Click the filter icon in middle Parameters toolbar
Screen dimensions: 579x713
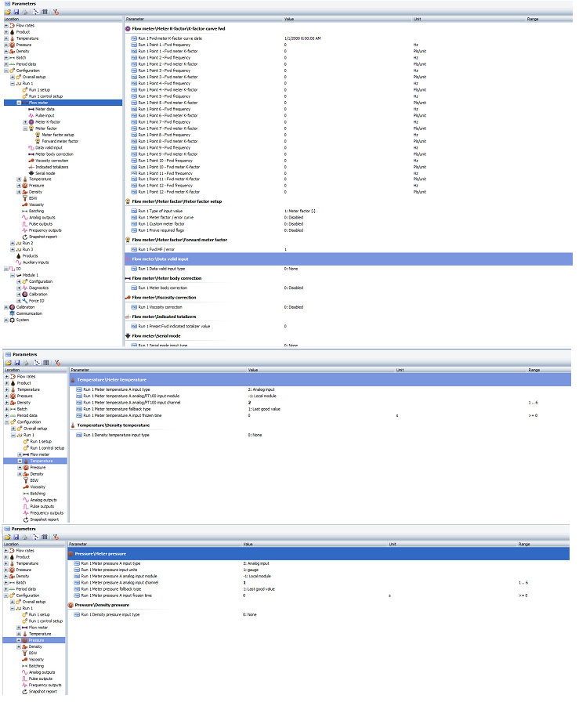[x=57, y=363]
